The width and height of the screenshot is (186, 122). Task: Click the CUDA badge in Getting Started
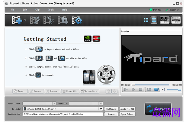tap(88, 39)
